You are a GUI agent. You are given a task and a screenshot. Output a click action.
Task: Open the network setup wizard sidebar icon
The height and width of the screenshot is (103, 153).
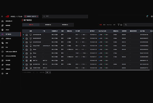[x=3, y=21]
